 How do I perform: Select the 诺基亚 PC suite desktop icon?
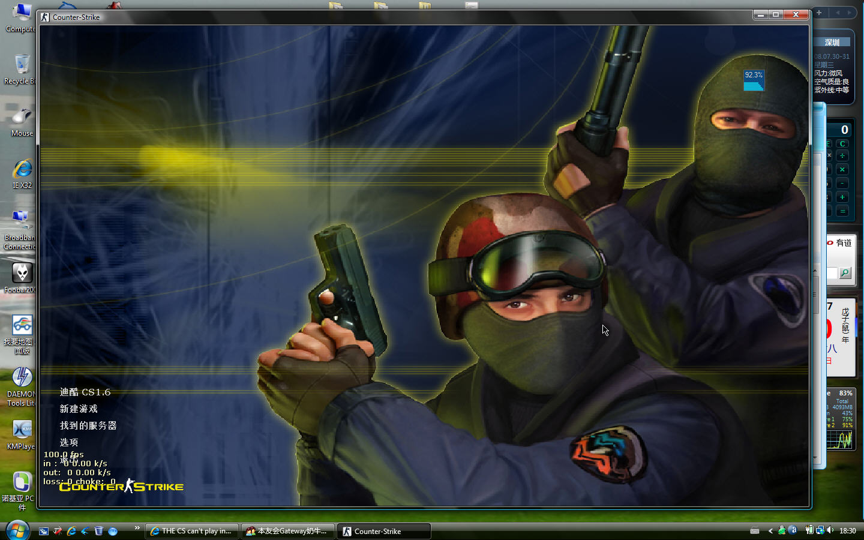point(18,491)
